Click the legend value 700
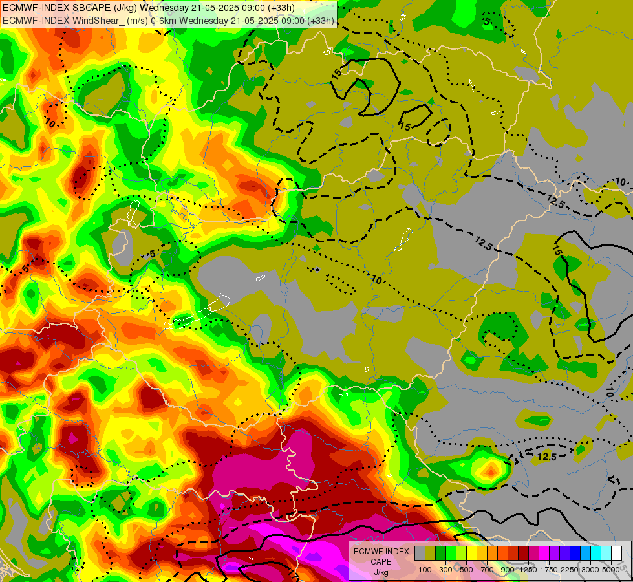This screenshot has width=633, height=582. (x=488, y=570)
